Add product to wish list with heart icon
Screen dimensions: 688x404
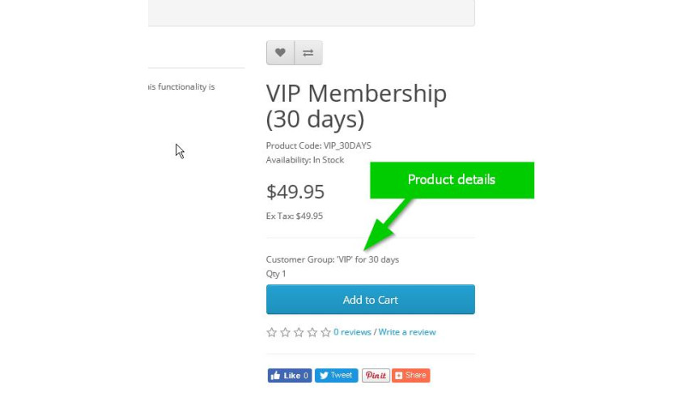pos(280,53)
